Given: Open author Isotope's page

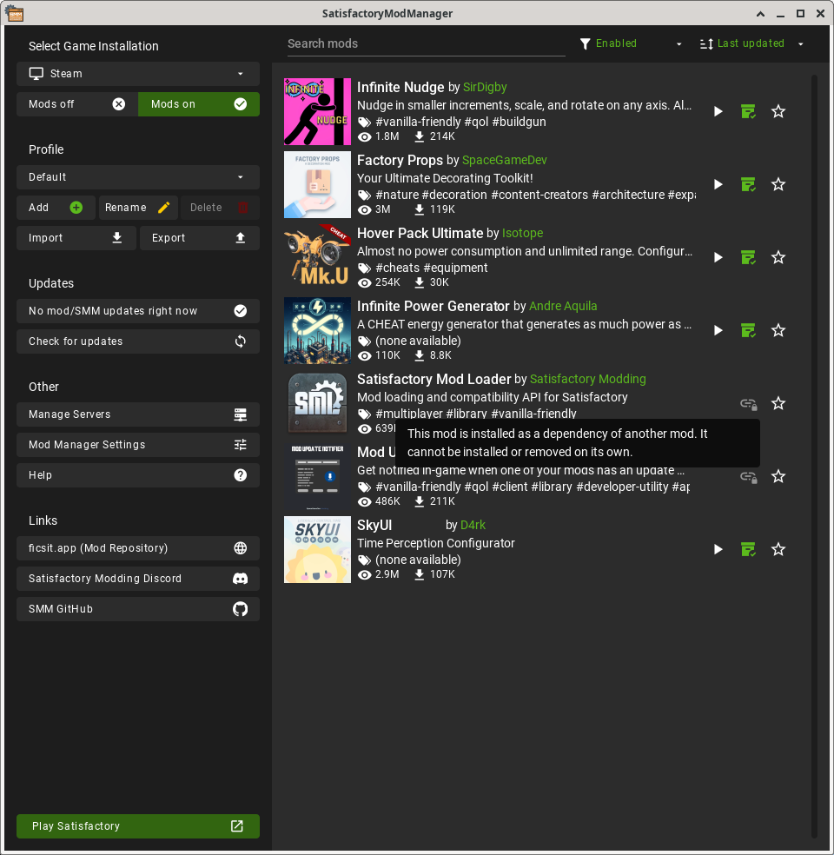Looking at the screenshot, I should [522, 234].
